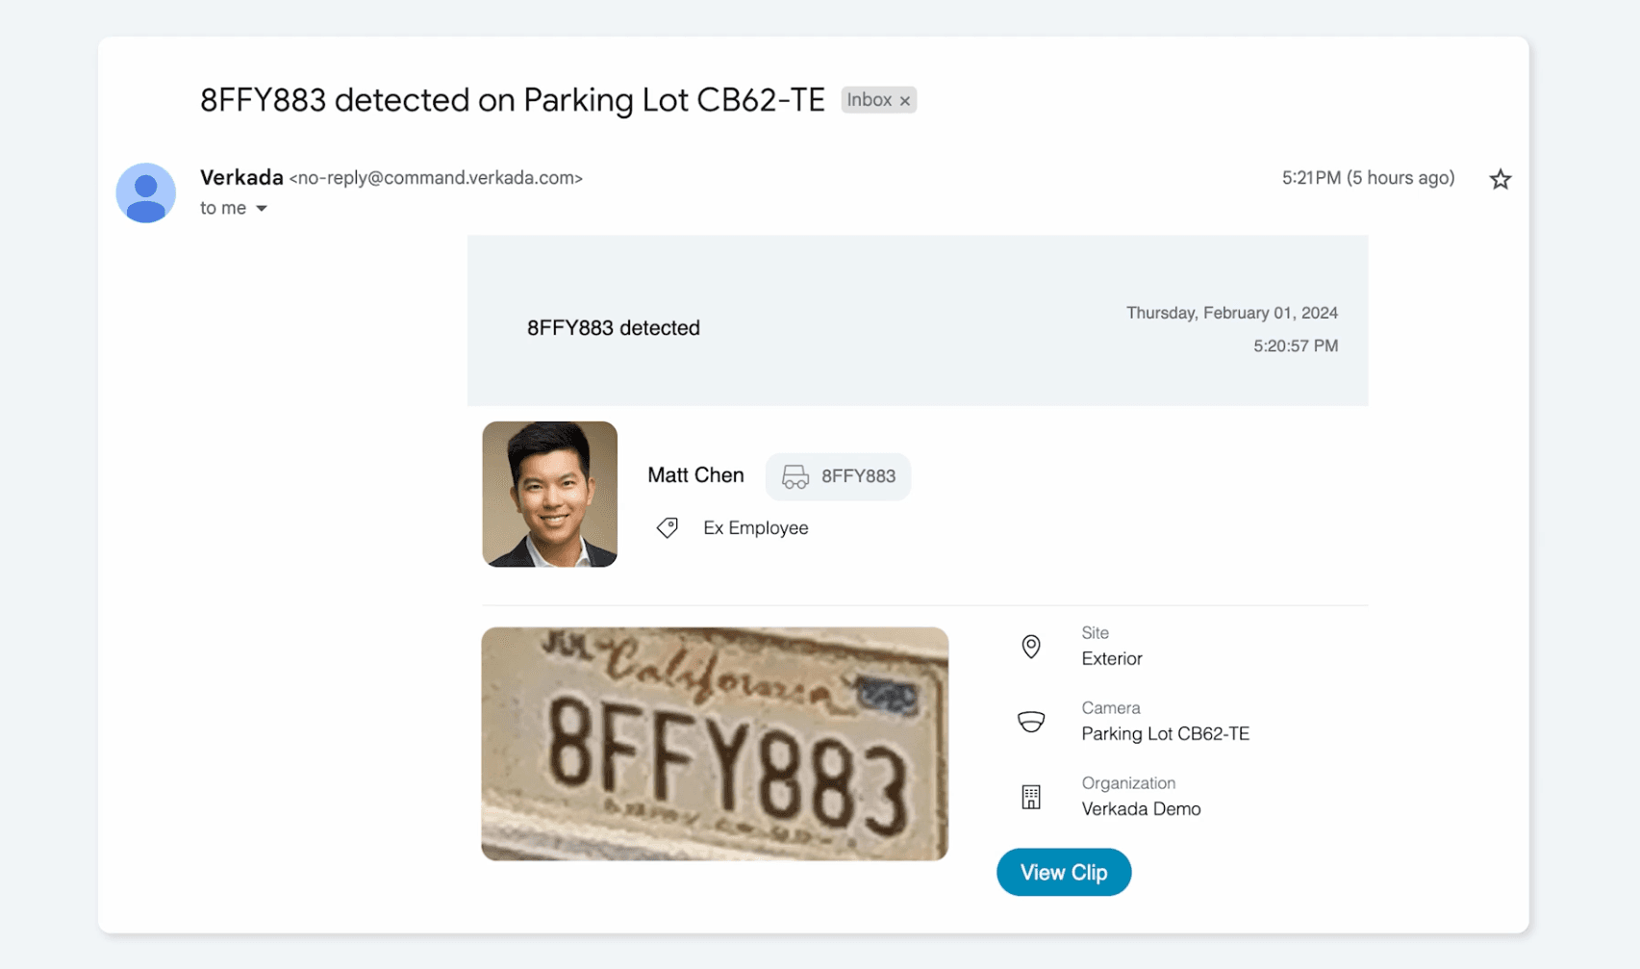Click the Matt Chen name text
Image resolution: width=1640 pixels, height=969 pixels.
point(695,475)
